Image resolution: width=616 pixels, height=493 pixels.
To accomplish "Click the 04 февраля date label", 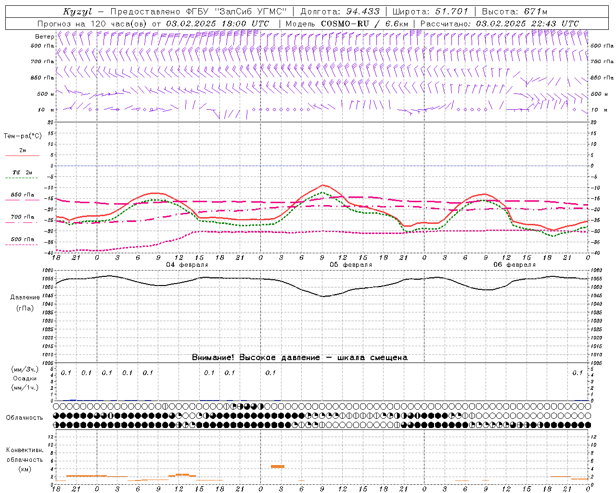I will 187,265.
